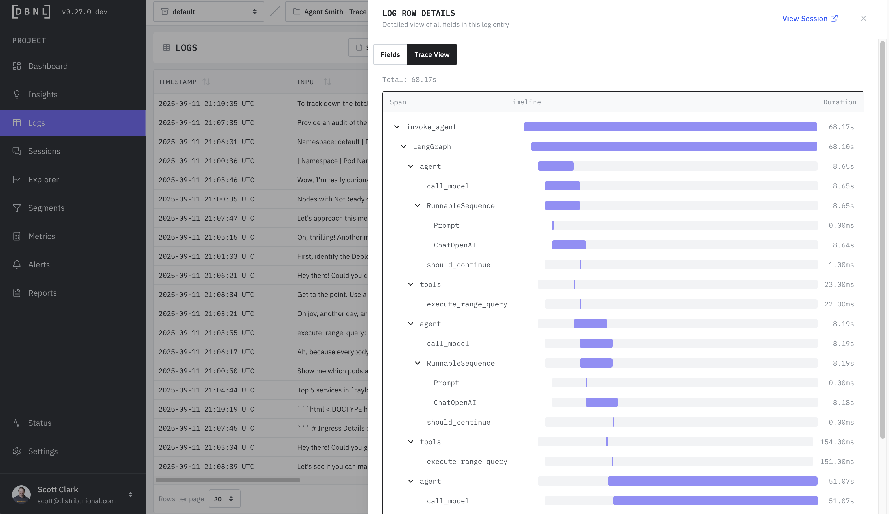Open the default namespace dropdown
The height and width of the screenshot is (514, 889).
pyautogui.click(x=209, y=12)
